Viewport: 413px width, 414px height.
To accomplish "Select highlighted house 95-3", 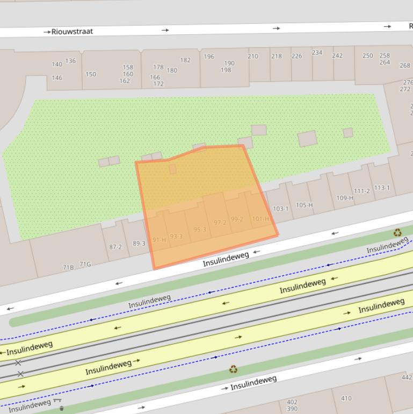I will 200,230.
